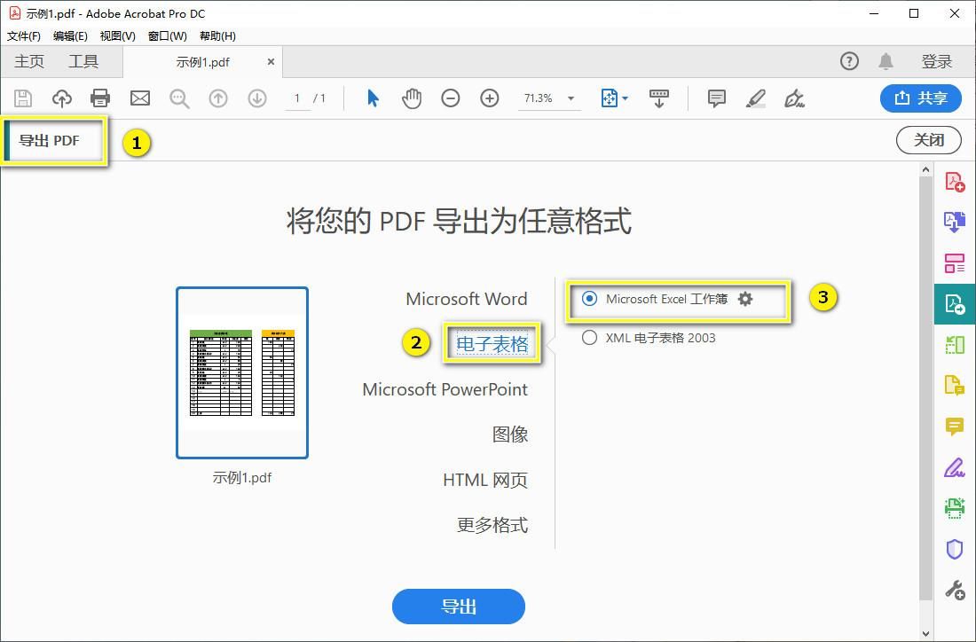Select Microsoft Excel 工作簿 radio option
Image resolution: width=976 pixels, height=642 pixels.
589,299
